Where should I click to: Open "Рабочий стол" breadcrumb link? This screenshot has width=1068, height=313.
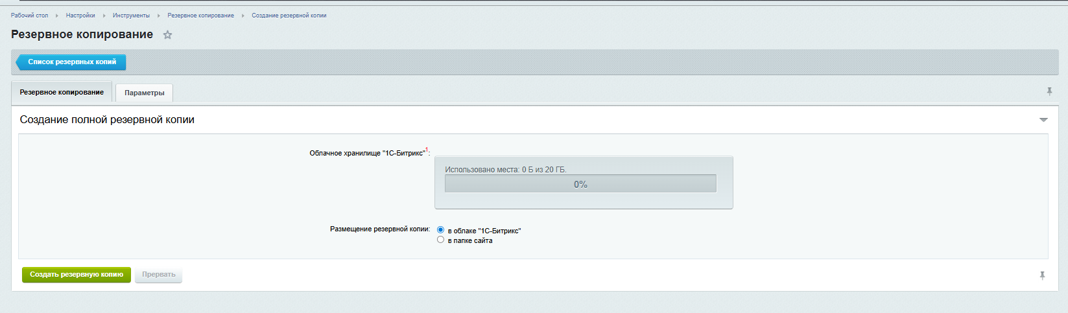29,16
